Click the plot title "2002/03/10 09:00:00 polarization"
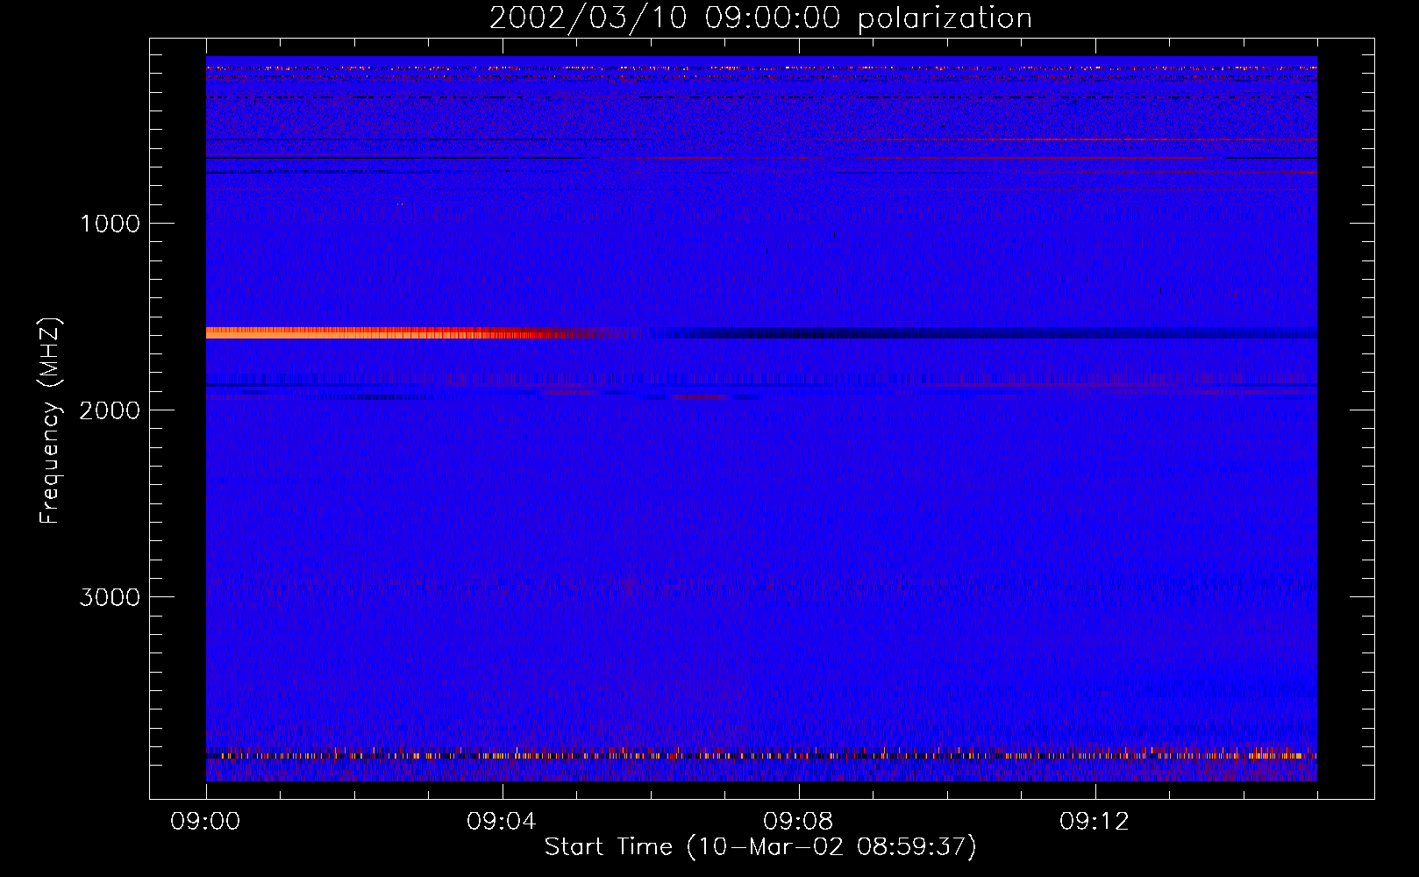1419x877 pixels. [x=760, y=18]
